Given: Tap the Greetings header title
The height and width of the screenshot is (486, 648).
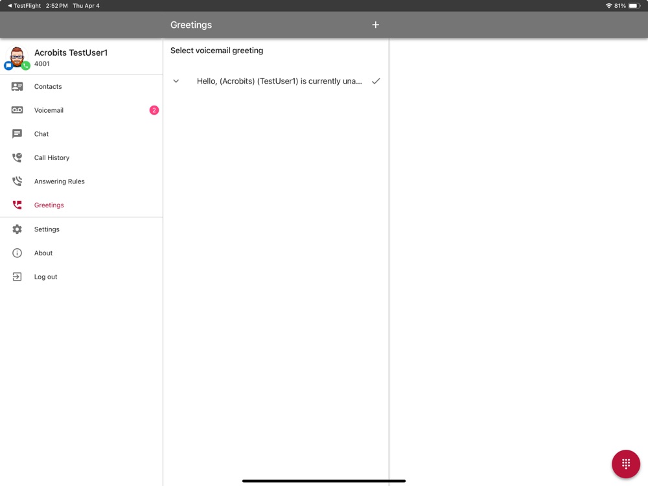Looking at the screenshot, I should pos(191,25).
